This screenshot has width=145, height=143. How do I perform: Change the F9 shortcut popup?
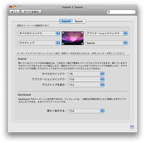pos(86,74)
